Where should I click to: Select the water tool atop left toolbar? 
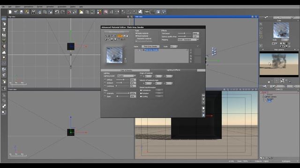coord(4,19)
